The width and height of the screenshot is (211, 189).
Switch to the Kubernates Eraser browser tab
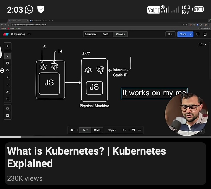coord(18,21)
